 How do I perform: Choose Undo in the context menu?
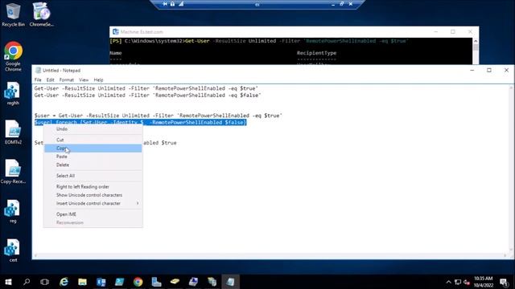[x=93, y=128]
